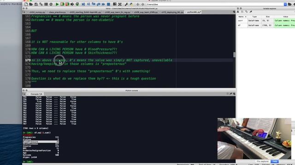The width and height of the screenshot is (295, 165).
Task: Go forward with the right arrow icon
Action: [142, 4]
